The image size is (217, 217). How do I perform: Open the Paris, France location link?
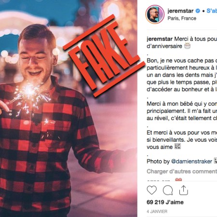(182, 18)
